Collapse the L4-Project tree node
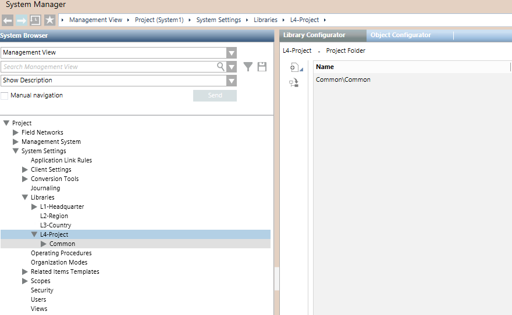This screenshot has height=315, width=512. (x=34, y=234)
